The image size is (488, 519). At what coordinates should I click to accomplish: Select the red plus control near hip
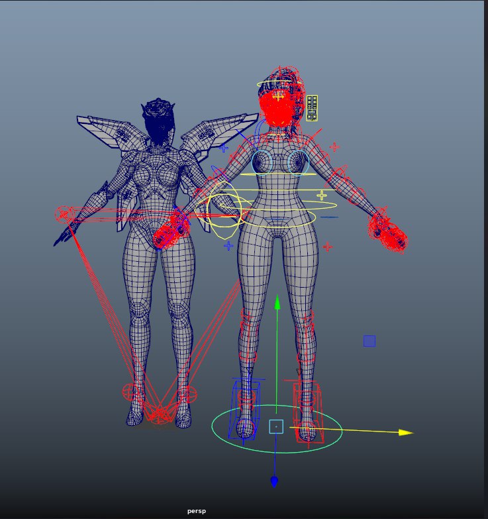click(327, 247)
